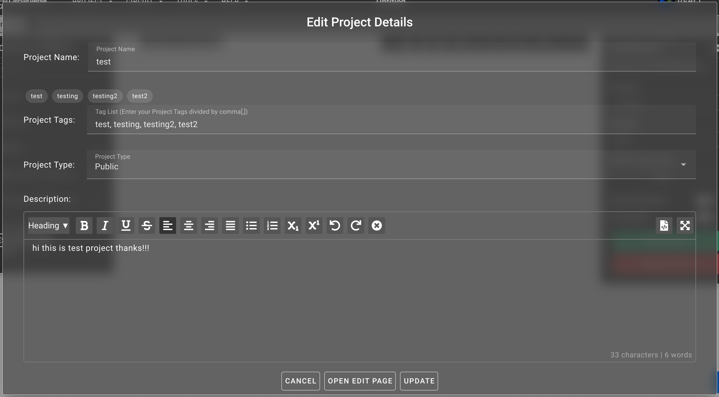Apply italic formatting
Viewport: 719px width, 397px height.
click(x=105, y=226)
